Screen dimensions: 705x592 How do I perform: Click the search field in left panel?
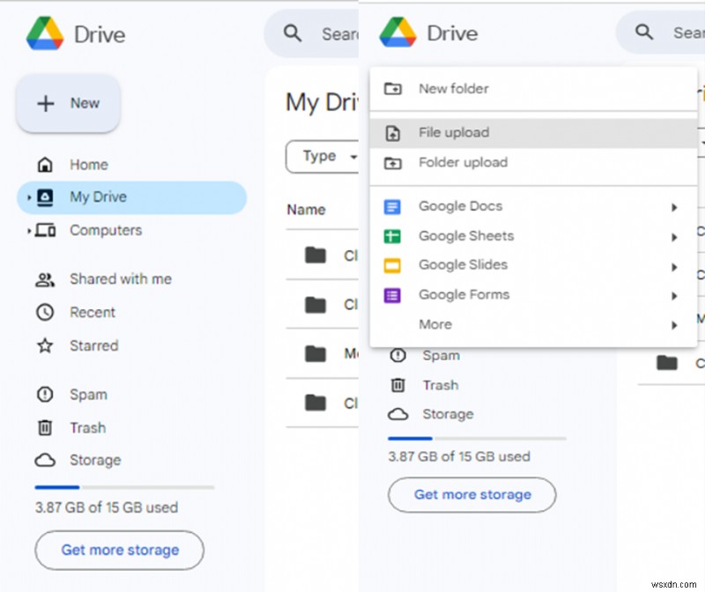click(312, 33)
